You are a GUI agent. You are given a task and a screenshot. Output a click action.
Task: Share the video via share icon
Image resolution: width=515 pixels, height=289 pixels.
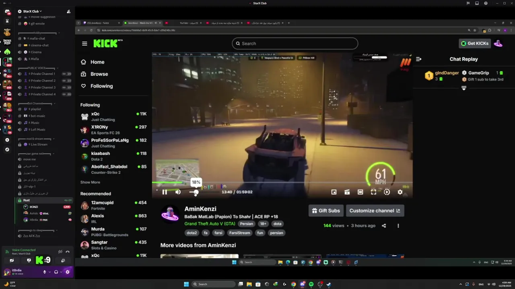tap(384, 226)
